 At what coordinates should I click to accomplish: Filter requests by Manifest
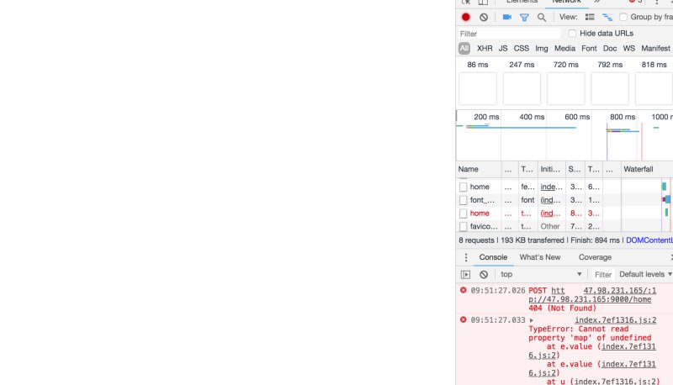tap(655, 49)
